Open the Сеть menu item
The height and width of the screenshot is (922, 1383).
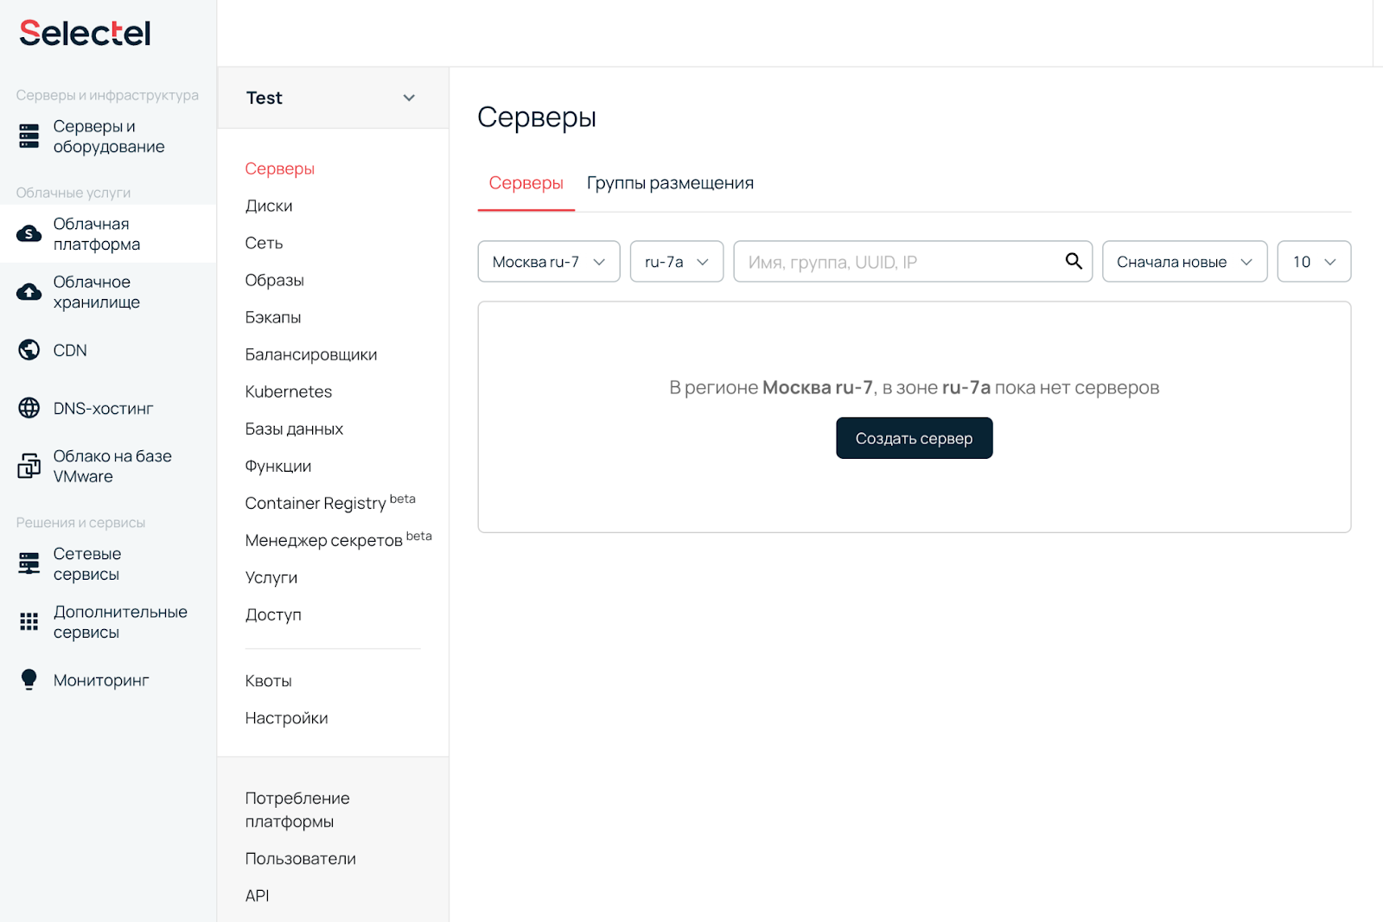[x=264, y=243]
